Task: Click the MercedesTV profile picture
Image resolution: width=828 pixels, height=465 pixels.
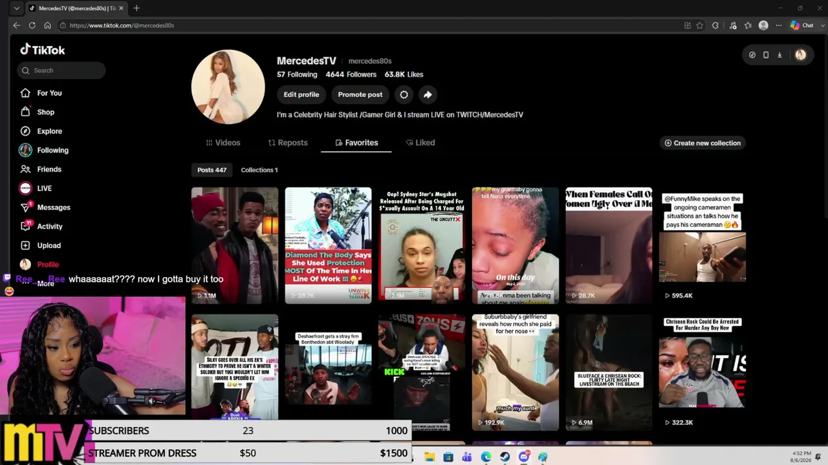Action: 228,87
